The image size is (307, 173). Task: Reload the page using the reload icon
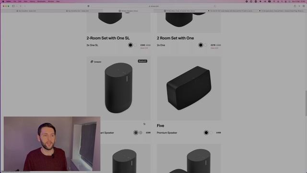(214, 6)
